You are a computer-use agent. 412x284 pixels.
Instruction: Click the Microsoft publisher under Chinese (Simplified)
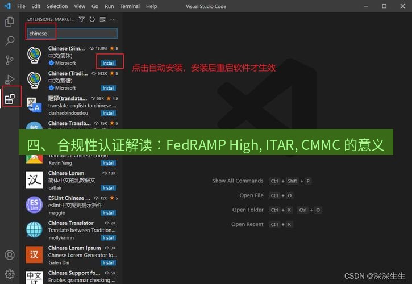point(63,63)
